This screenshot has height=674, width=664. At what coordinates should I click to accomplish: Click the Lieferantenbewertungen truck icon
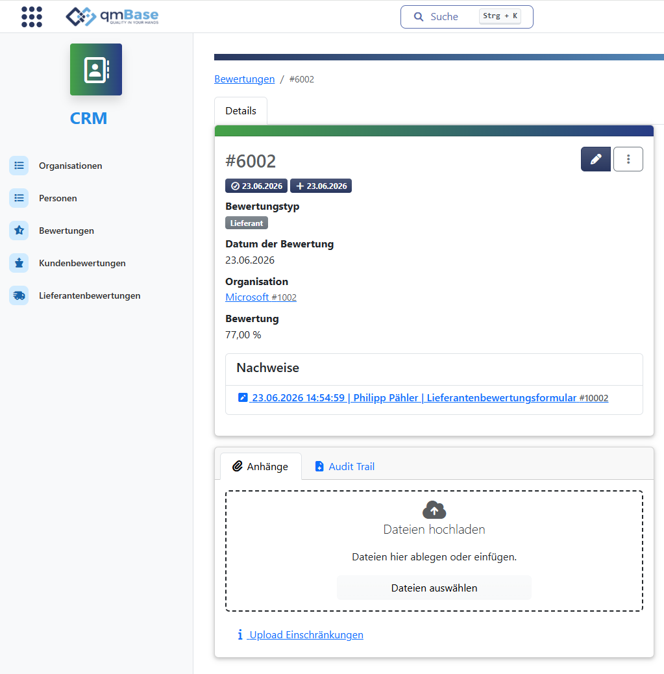19,295
